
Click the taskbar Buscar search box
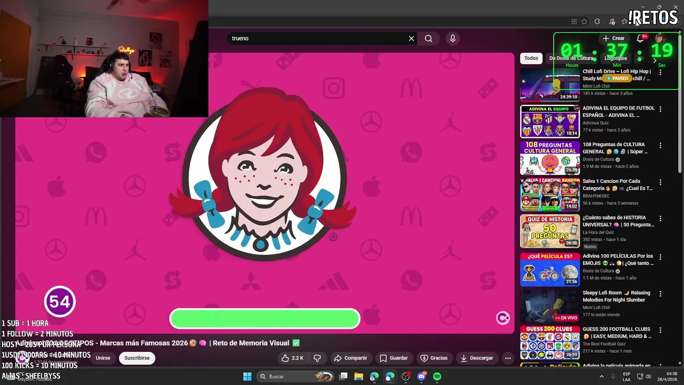pyautogui.click(x=296, y=376)
